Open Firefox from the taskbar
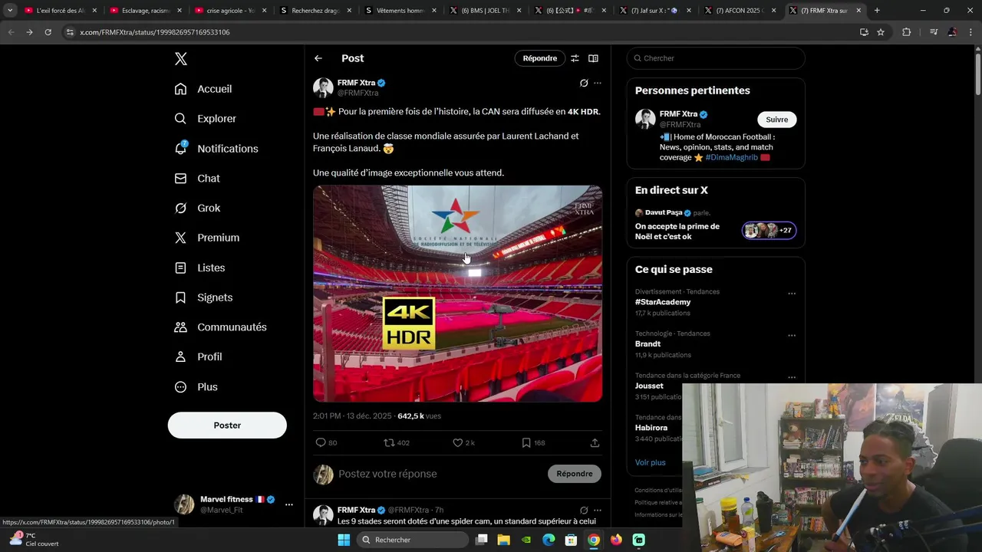This screenshot has width=982, height=552. [616, 540]
